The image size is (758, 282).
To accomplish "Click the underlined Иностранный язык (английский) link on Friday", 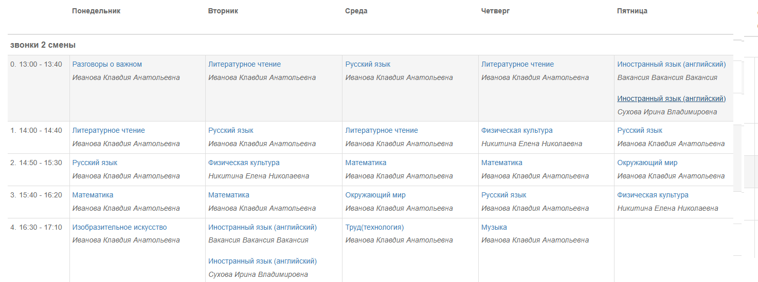I will tap(671, 98).
